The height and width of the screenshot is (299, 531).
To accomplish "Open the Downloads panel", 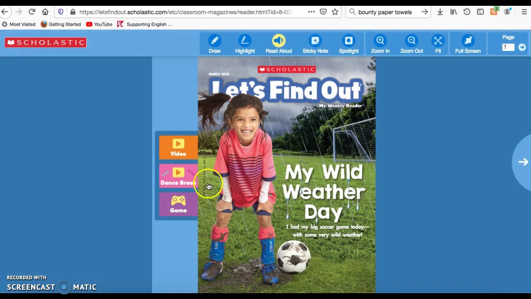I will tap(440, 12).
